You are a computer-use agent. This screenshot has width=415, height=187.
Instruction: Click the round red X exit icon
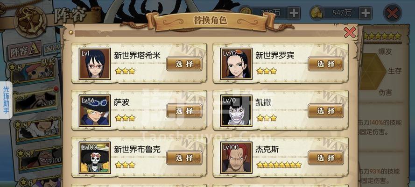click(393, 13)
